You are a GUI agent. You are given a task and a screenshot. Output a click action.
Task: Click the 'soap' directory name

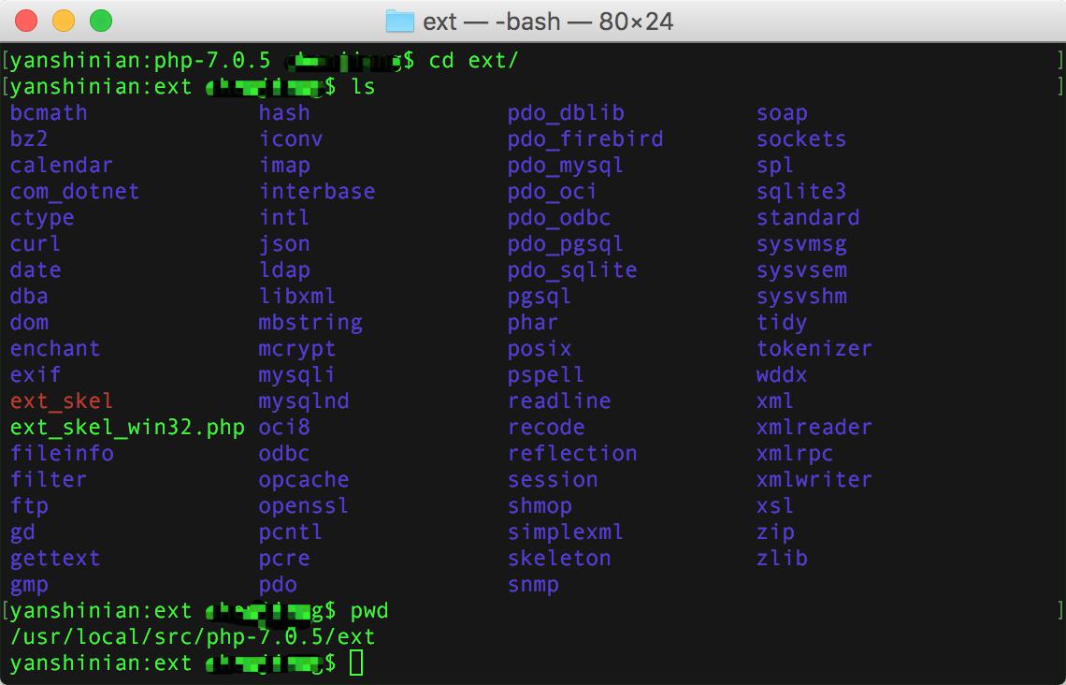click(x=783, y=113)
